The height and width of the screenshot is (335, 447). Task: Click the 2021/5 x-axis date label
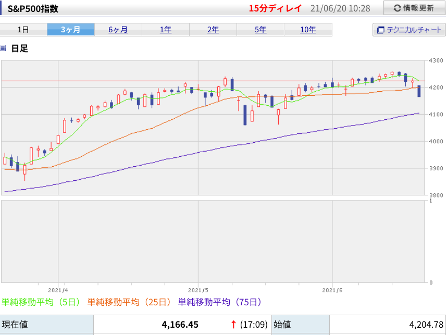(198, 290)
